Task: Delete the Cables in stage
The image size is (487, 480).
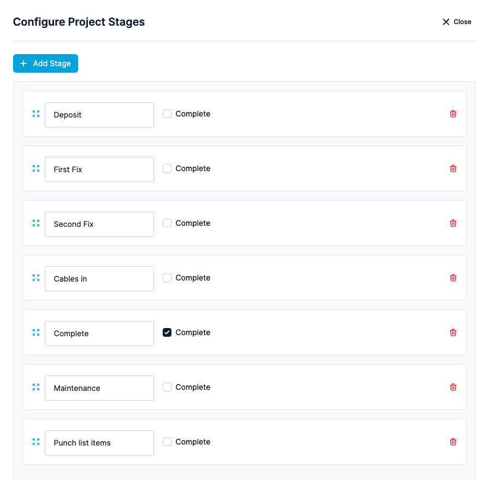Action: 453,278
